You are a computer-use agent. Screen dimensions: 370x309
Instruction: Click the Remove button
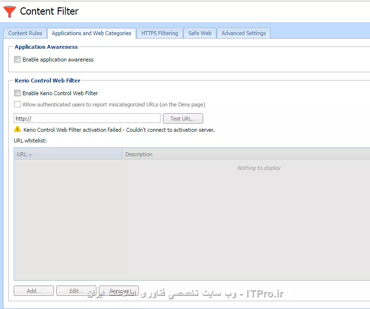pyautogui.click(x=119, y=290)
